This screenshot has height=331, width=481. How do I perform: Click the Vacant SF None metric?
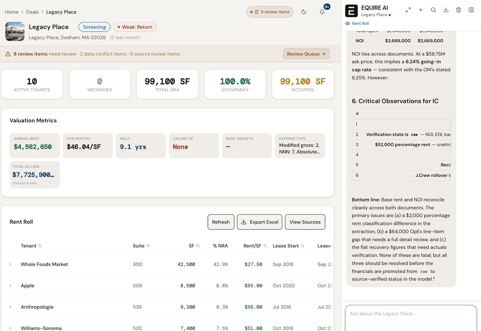tap(194, 146)
